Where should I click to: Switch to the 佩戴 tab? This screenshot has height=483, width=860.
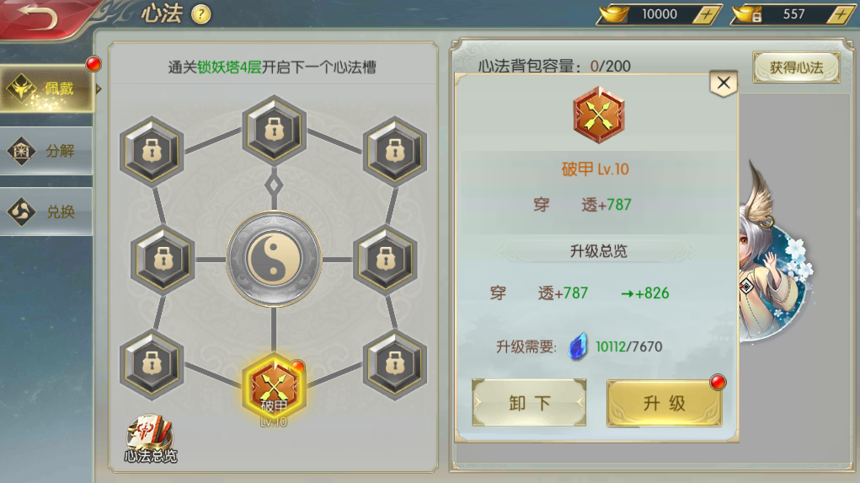(47, 89)
